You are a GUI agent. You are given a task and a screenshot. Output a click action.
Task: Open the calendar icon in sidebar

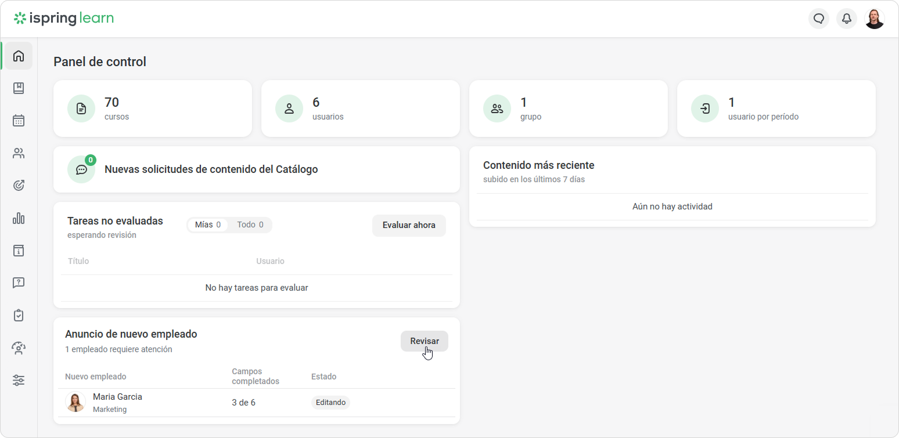[19, 121]
